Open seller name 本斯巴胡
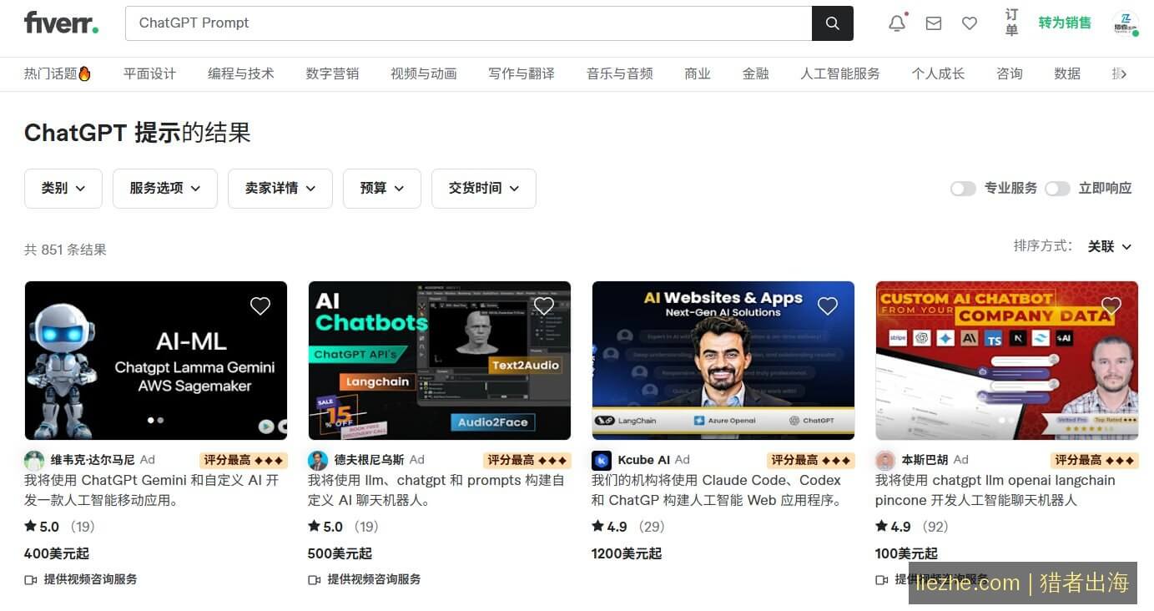The height and width of the screenshot is (611, 1154). (x=925, y=460)
